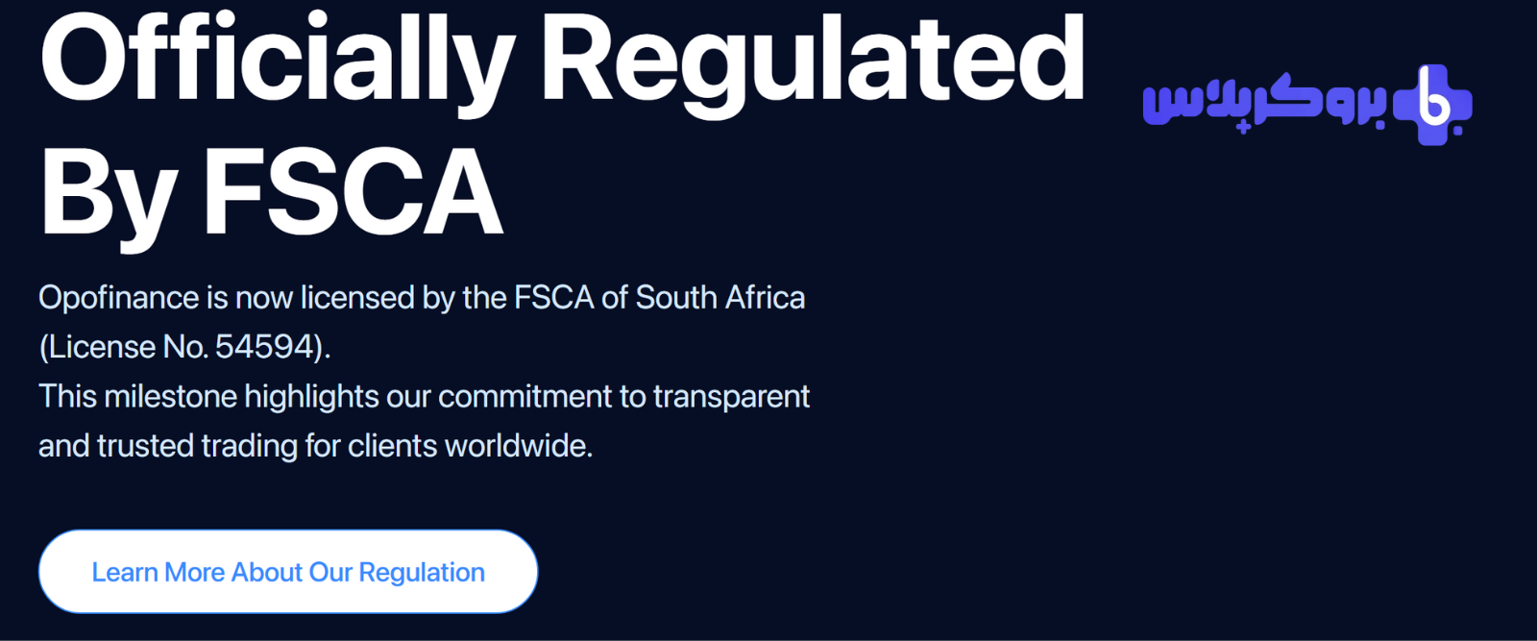Click the word "licensed" in first sentence

[358, 298]
